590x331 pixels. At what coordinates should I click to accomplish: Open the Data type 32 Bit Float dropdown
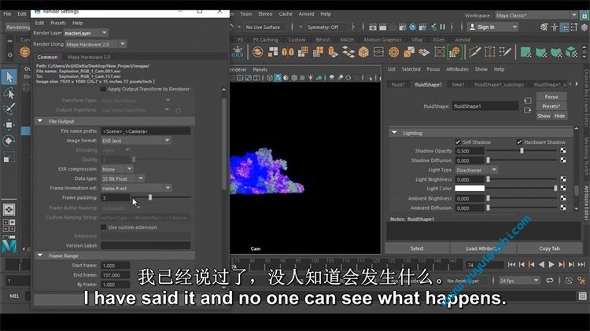pyautogui.click(x=122, y=178)
